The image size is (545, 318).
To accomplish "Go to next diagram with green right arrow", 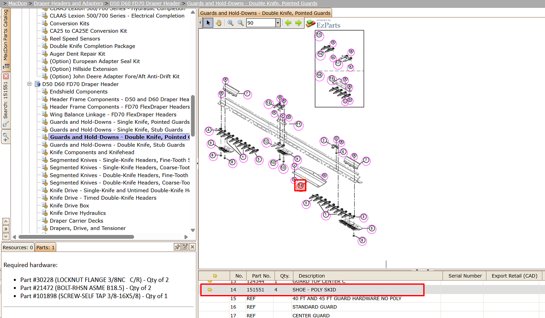I will [298, 23].
